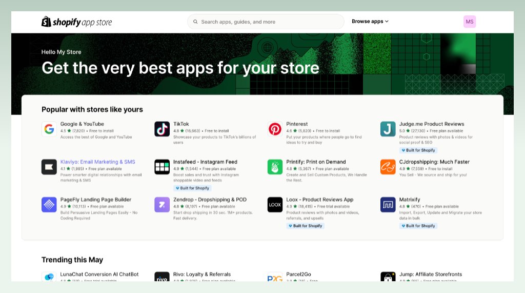The width and height of the screenshot is (525, 293).
Task: Click the Popular with stores like yours heading
Action: [92, 110]
